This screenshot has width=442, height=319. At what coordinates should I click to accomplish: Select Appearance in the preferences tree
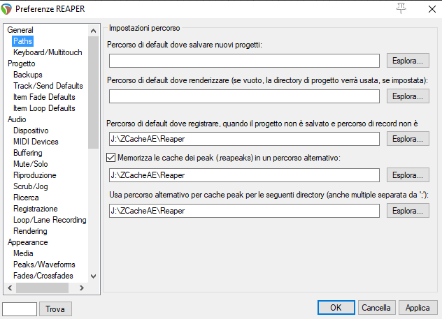[x=28, y=242]
